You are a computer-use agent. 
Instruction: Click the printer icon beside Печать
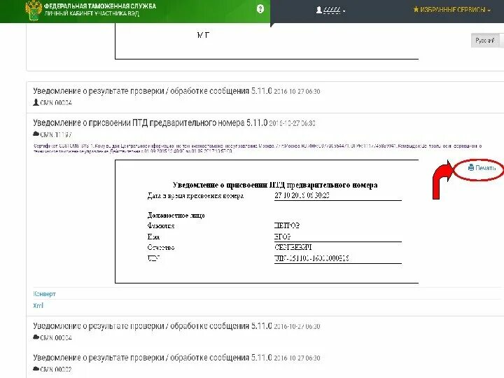pyautogui.click(x=471, y=167)
